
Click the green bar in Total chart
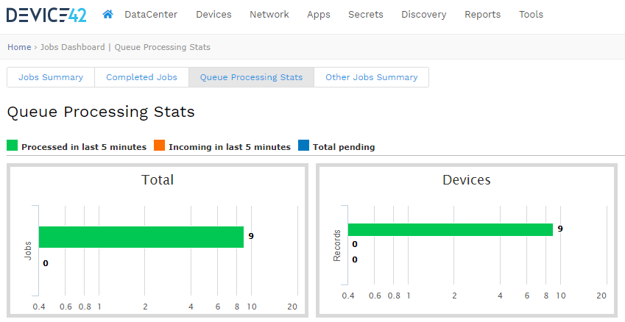[141, 237]
